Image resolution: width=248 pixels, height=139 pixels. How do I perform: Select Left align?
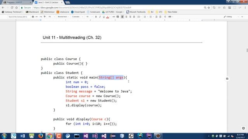tap(122, 17)
